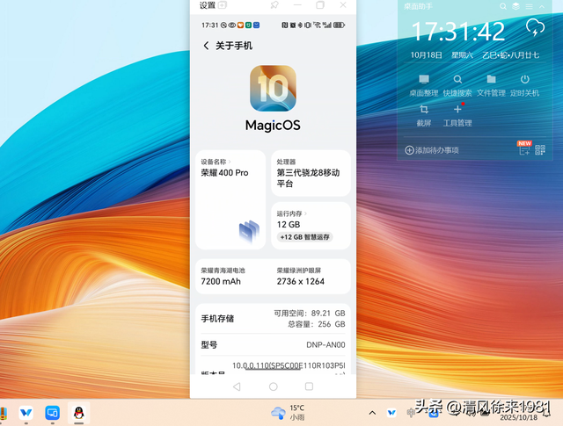Pin the 设置 phone mirror window
Viewport: 563px width, 426px height.
click(274, 5)
